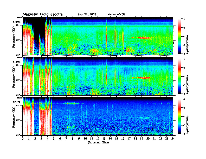
Task: Click the log PSD label beside dH/dt color bar
Action: coord(188,45)
